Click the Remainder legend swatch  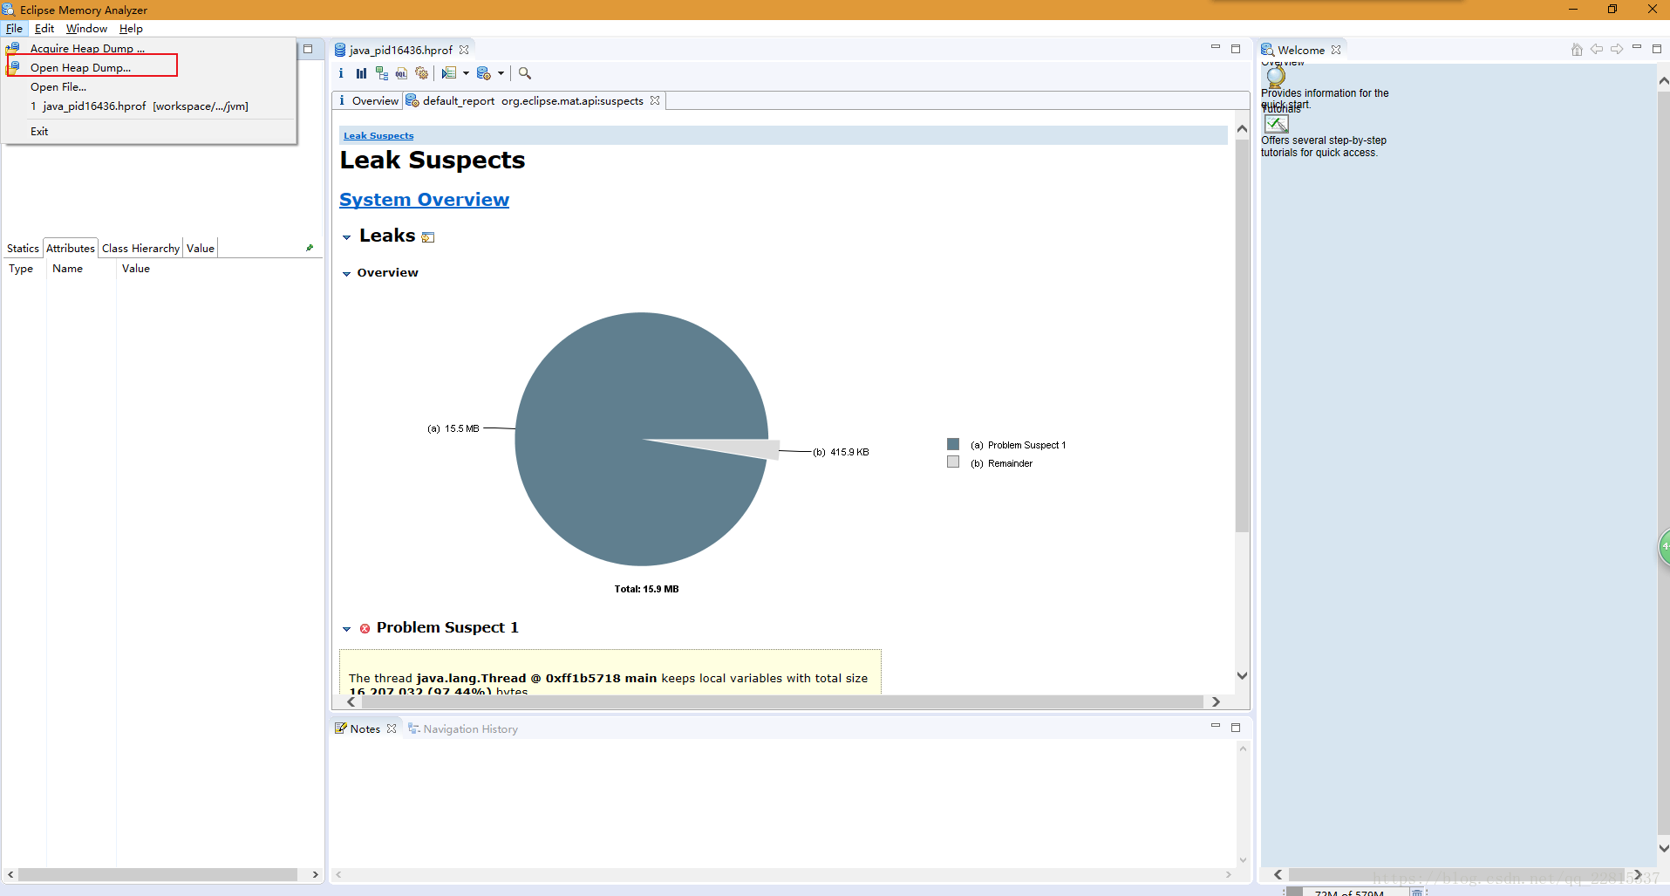tap(953, 462)
